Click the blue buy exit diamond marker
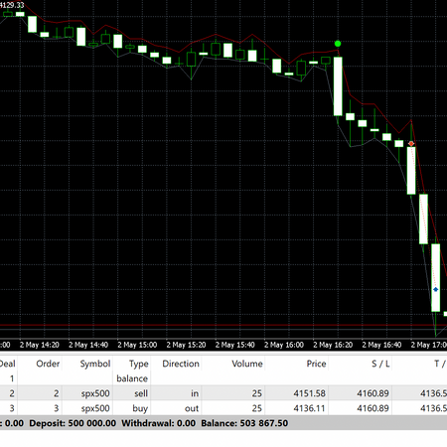 (436, 289)
